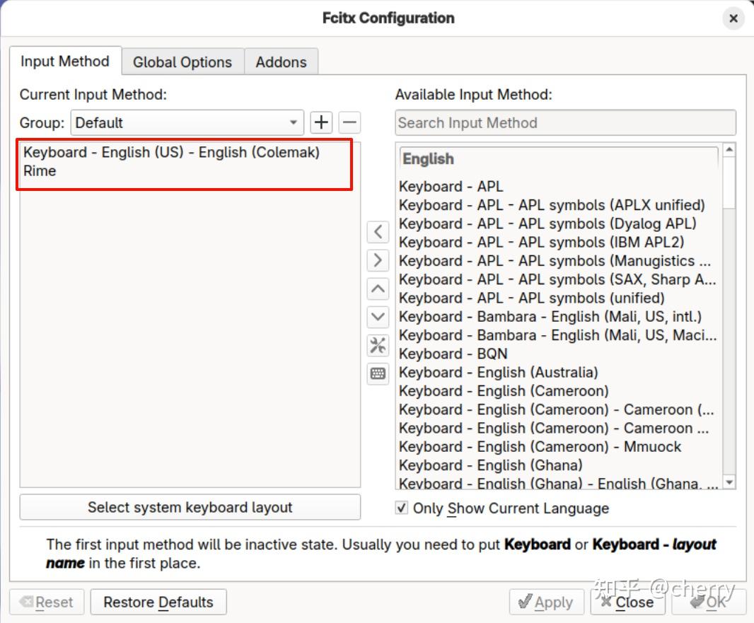Switch to the Addons tab

click(281, 62)
